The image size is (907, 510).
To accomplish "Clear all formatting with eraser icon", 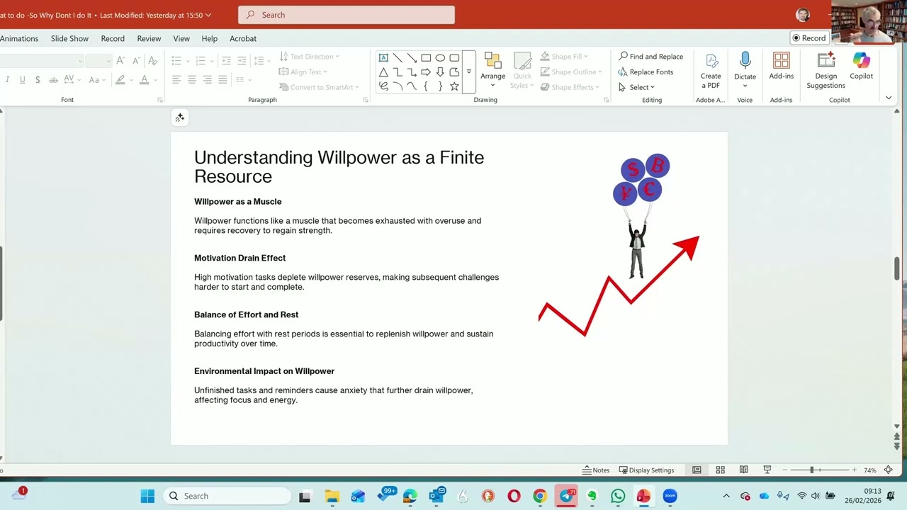I will 152,61.
